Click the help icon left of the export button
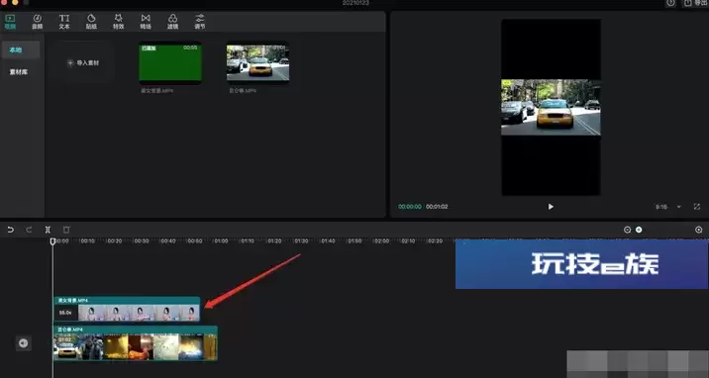This screenshot has width=709, height=378. click(670, 3)
